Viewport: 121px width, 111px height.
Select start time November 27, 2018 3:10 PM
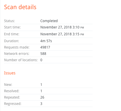coord(62,27)
